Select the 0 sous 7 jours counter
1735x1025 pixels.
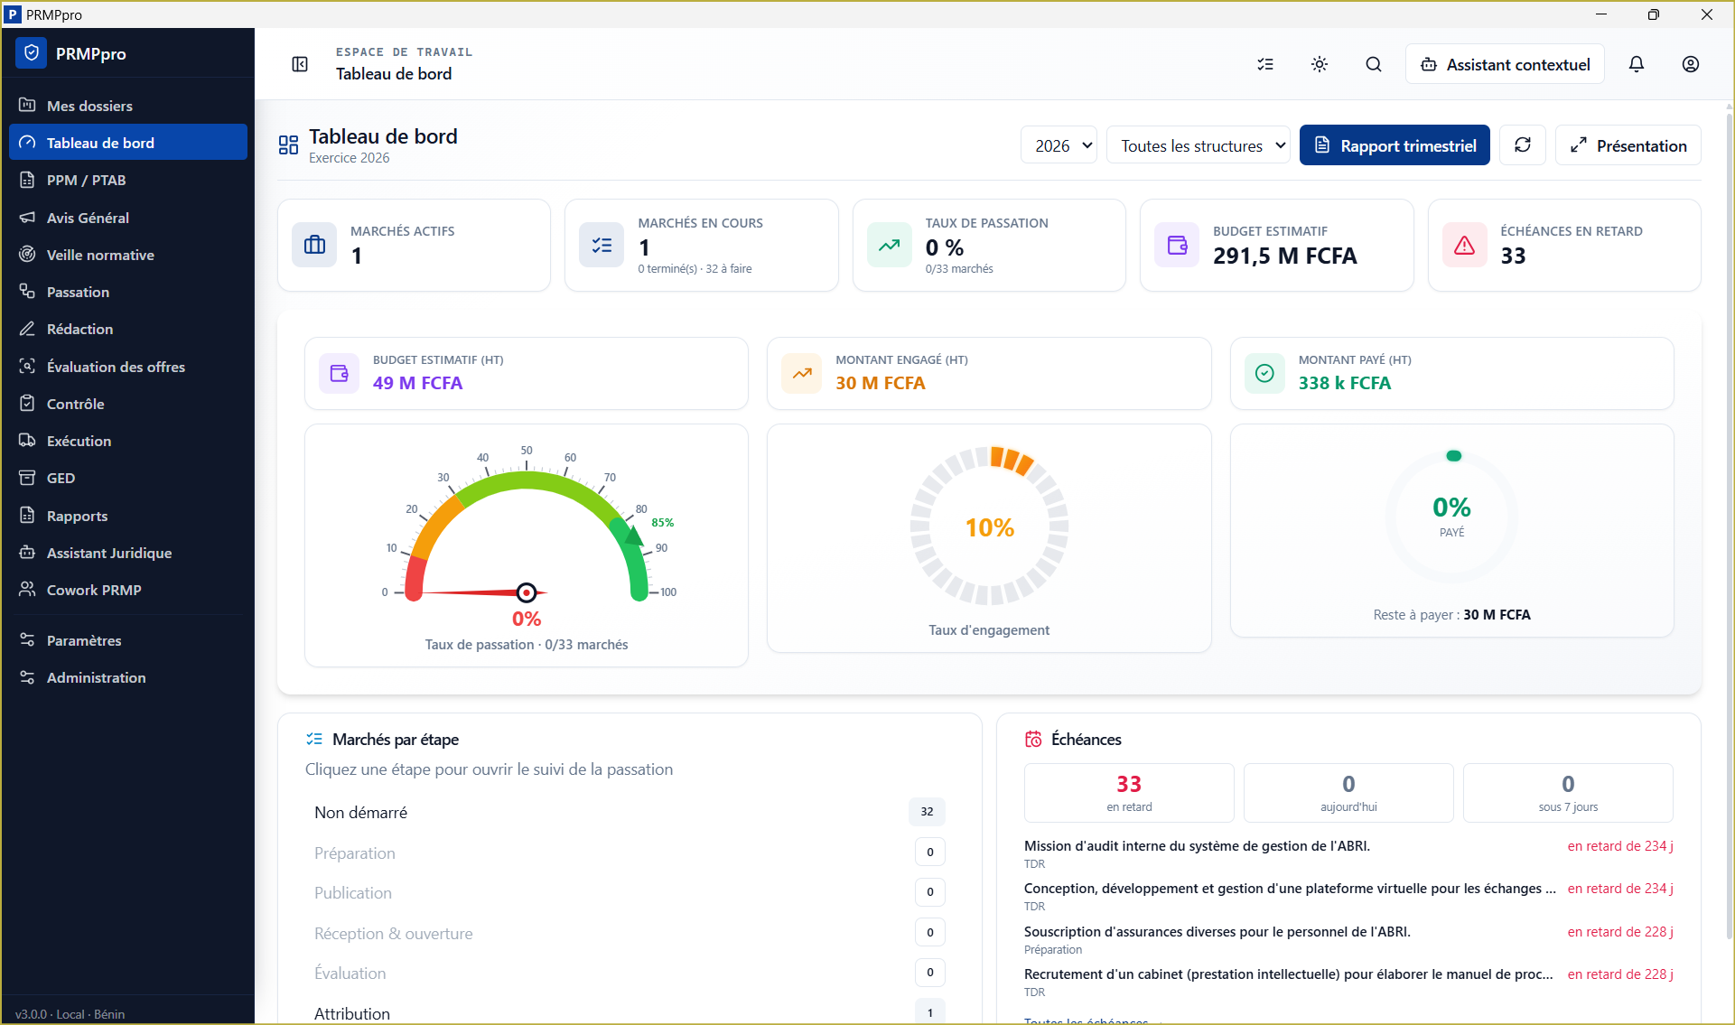(x=1568, y=793)
